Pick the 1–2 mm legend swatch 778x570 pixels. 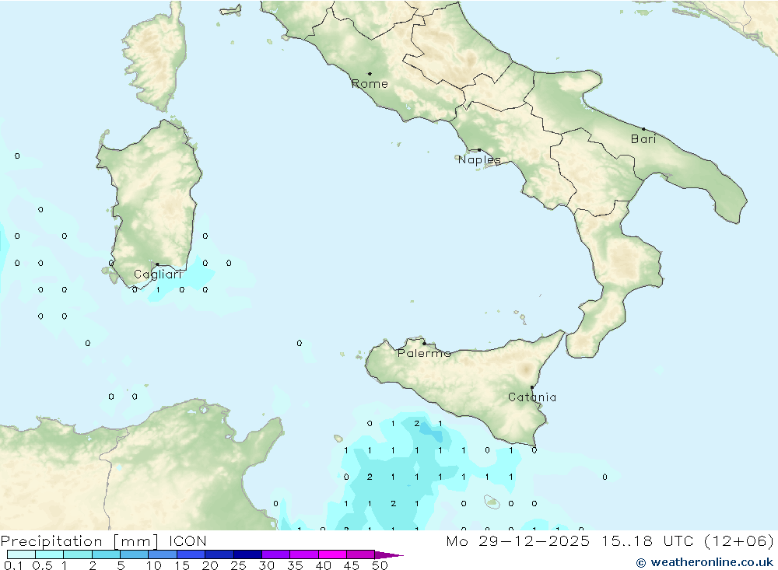point(78,554)
